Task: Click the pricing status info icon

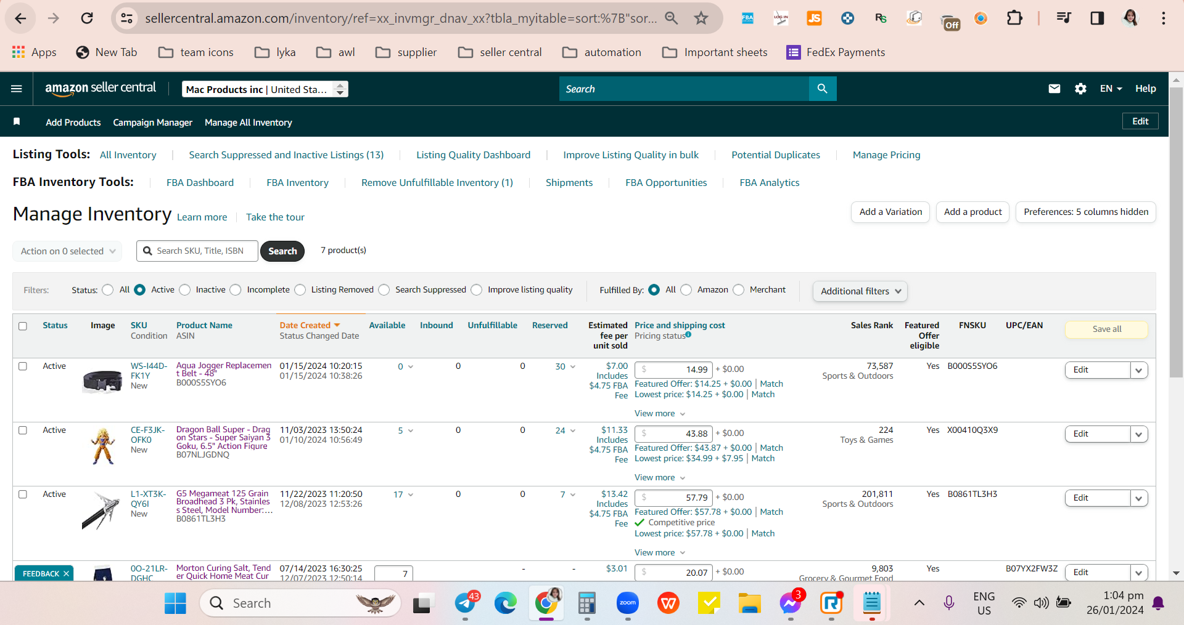Action: coord(688,335)
